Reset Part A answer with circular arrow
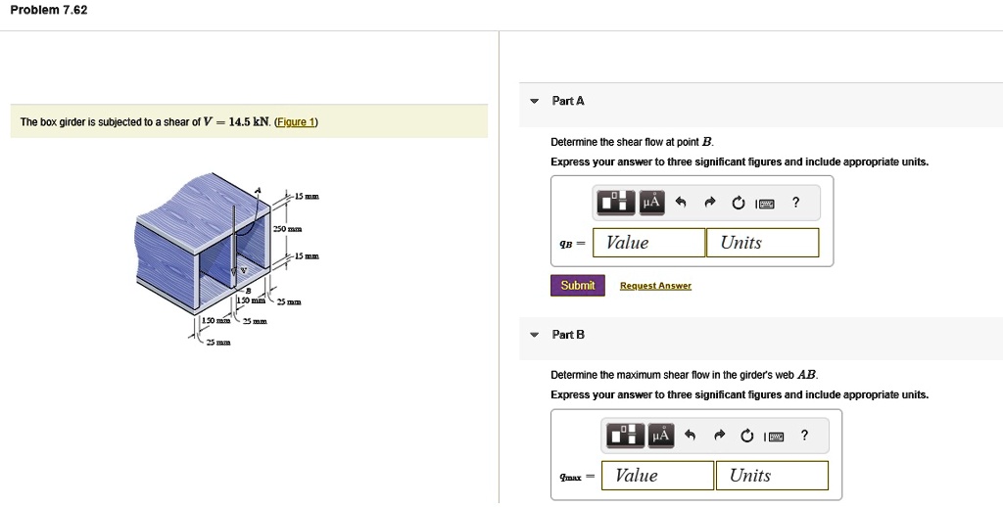The height and width of the screenshot is (507, 1003). [x=739, y=204]
